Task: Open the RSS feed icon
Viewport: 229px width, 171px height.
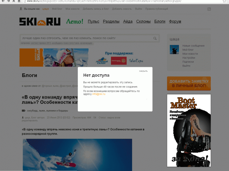Action: tap(209, 9)
